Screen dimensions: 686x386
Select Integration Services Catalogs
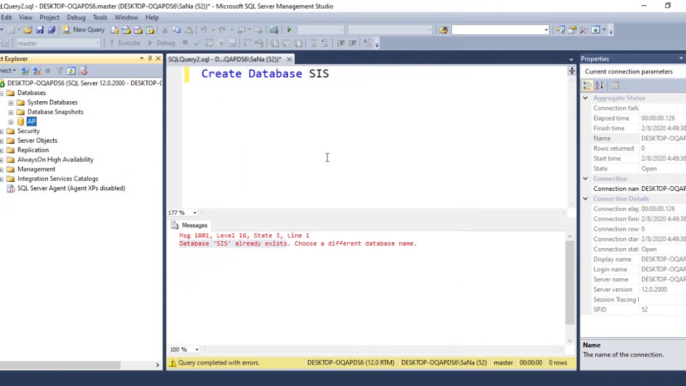tap(57, 179)
